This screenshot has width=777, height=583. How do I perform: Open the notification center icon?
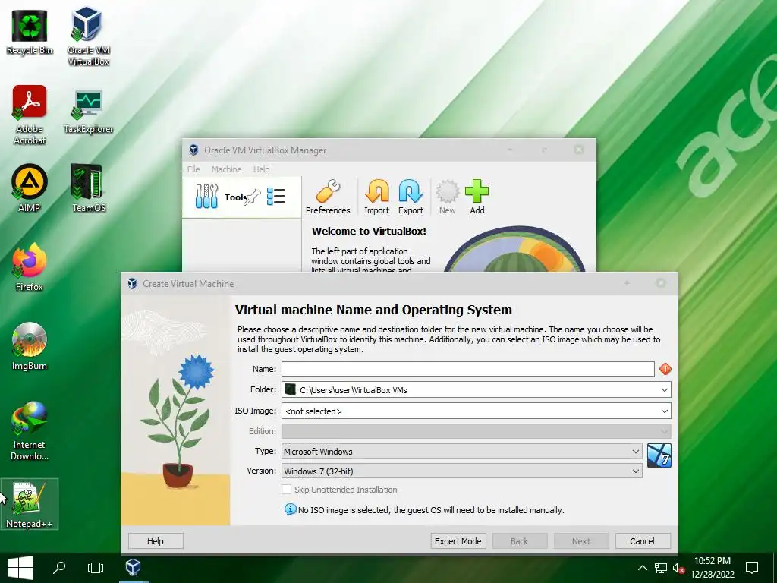(752, 568)
